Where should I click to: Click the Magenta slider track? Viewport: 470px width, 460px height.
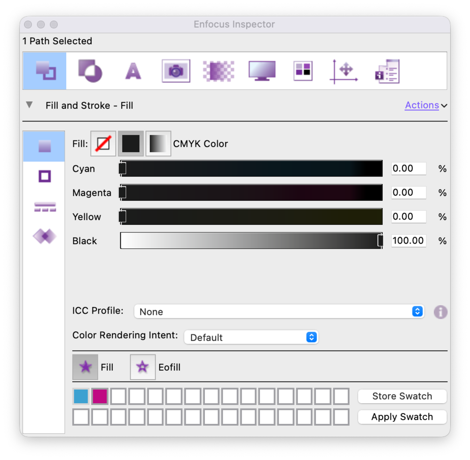pos(251,192)
